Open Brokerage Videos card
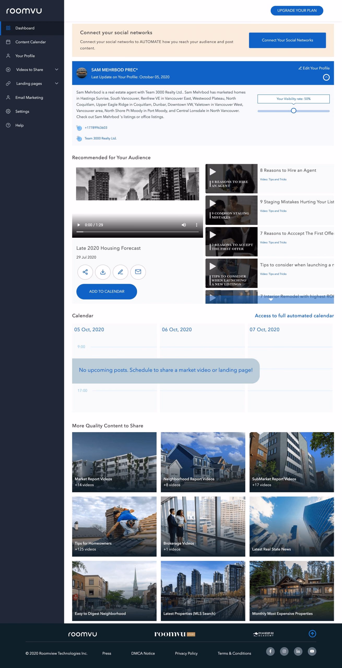Viewport: 342px width, 668px height. [203, 527]
